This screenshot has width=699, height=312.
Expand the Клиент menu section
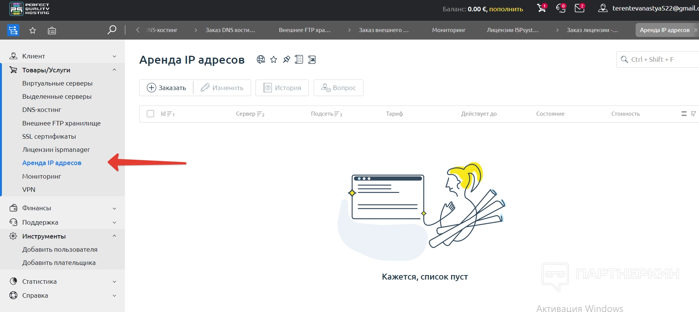[62, 56]
